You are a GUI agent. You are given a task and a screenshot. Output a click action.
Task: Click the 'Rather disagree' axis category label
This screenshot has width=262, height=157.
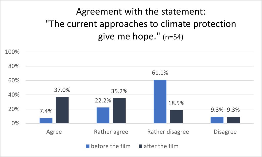168,132
